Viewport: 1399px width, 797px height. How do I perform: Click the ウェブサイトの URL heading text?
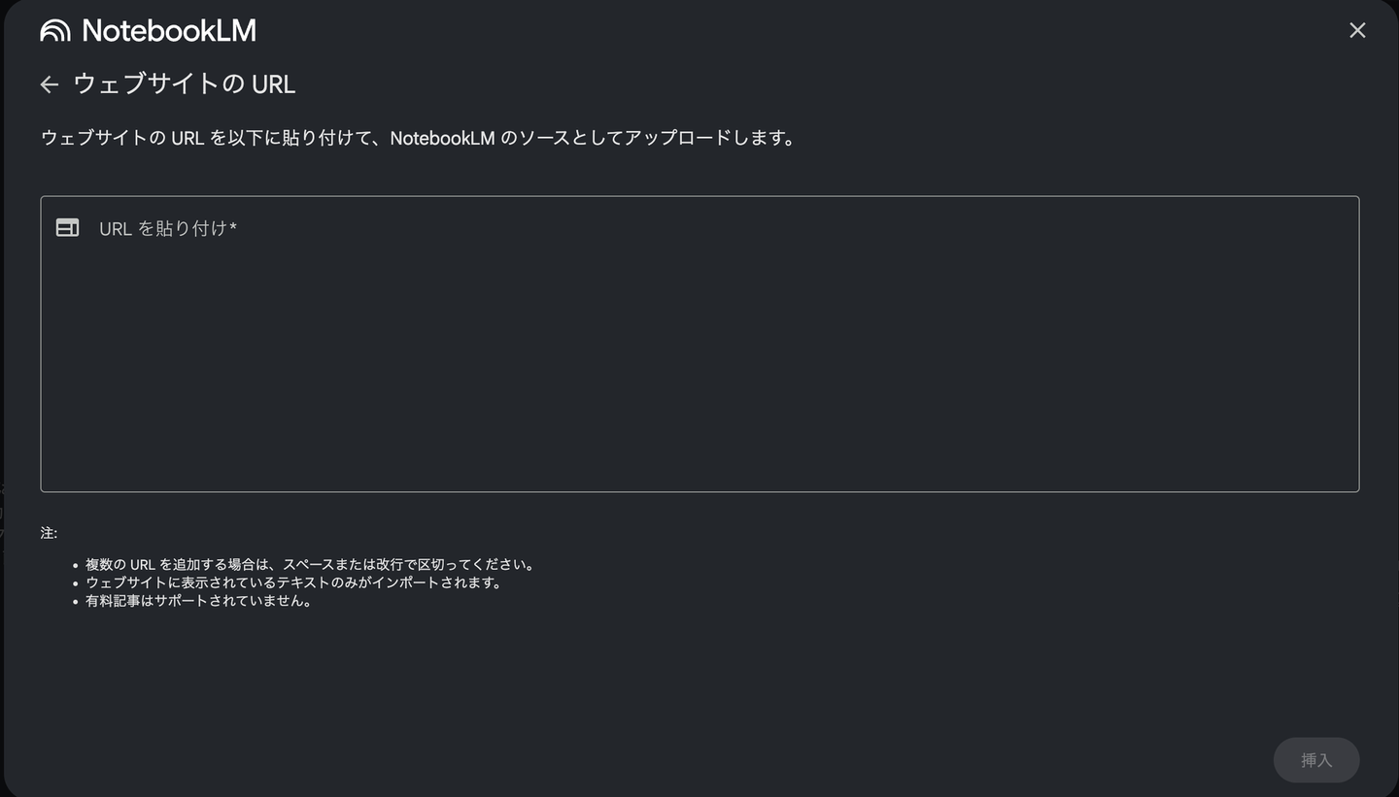coord(184,84)
